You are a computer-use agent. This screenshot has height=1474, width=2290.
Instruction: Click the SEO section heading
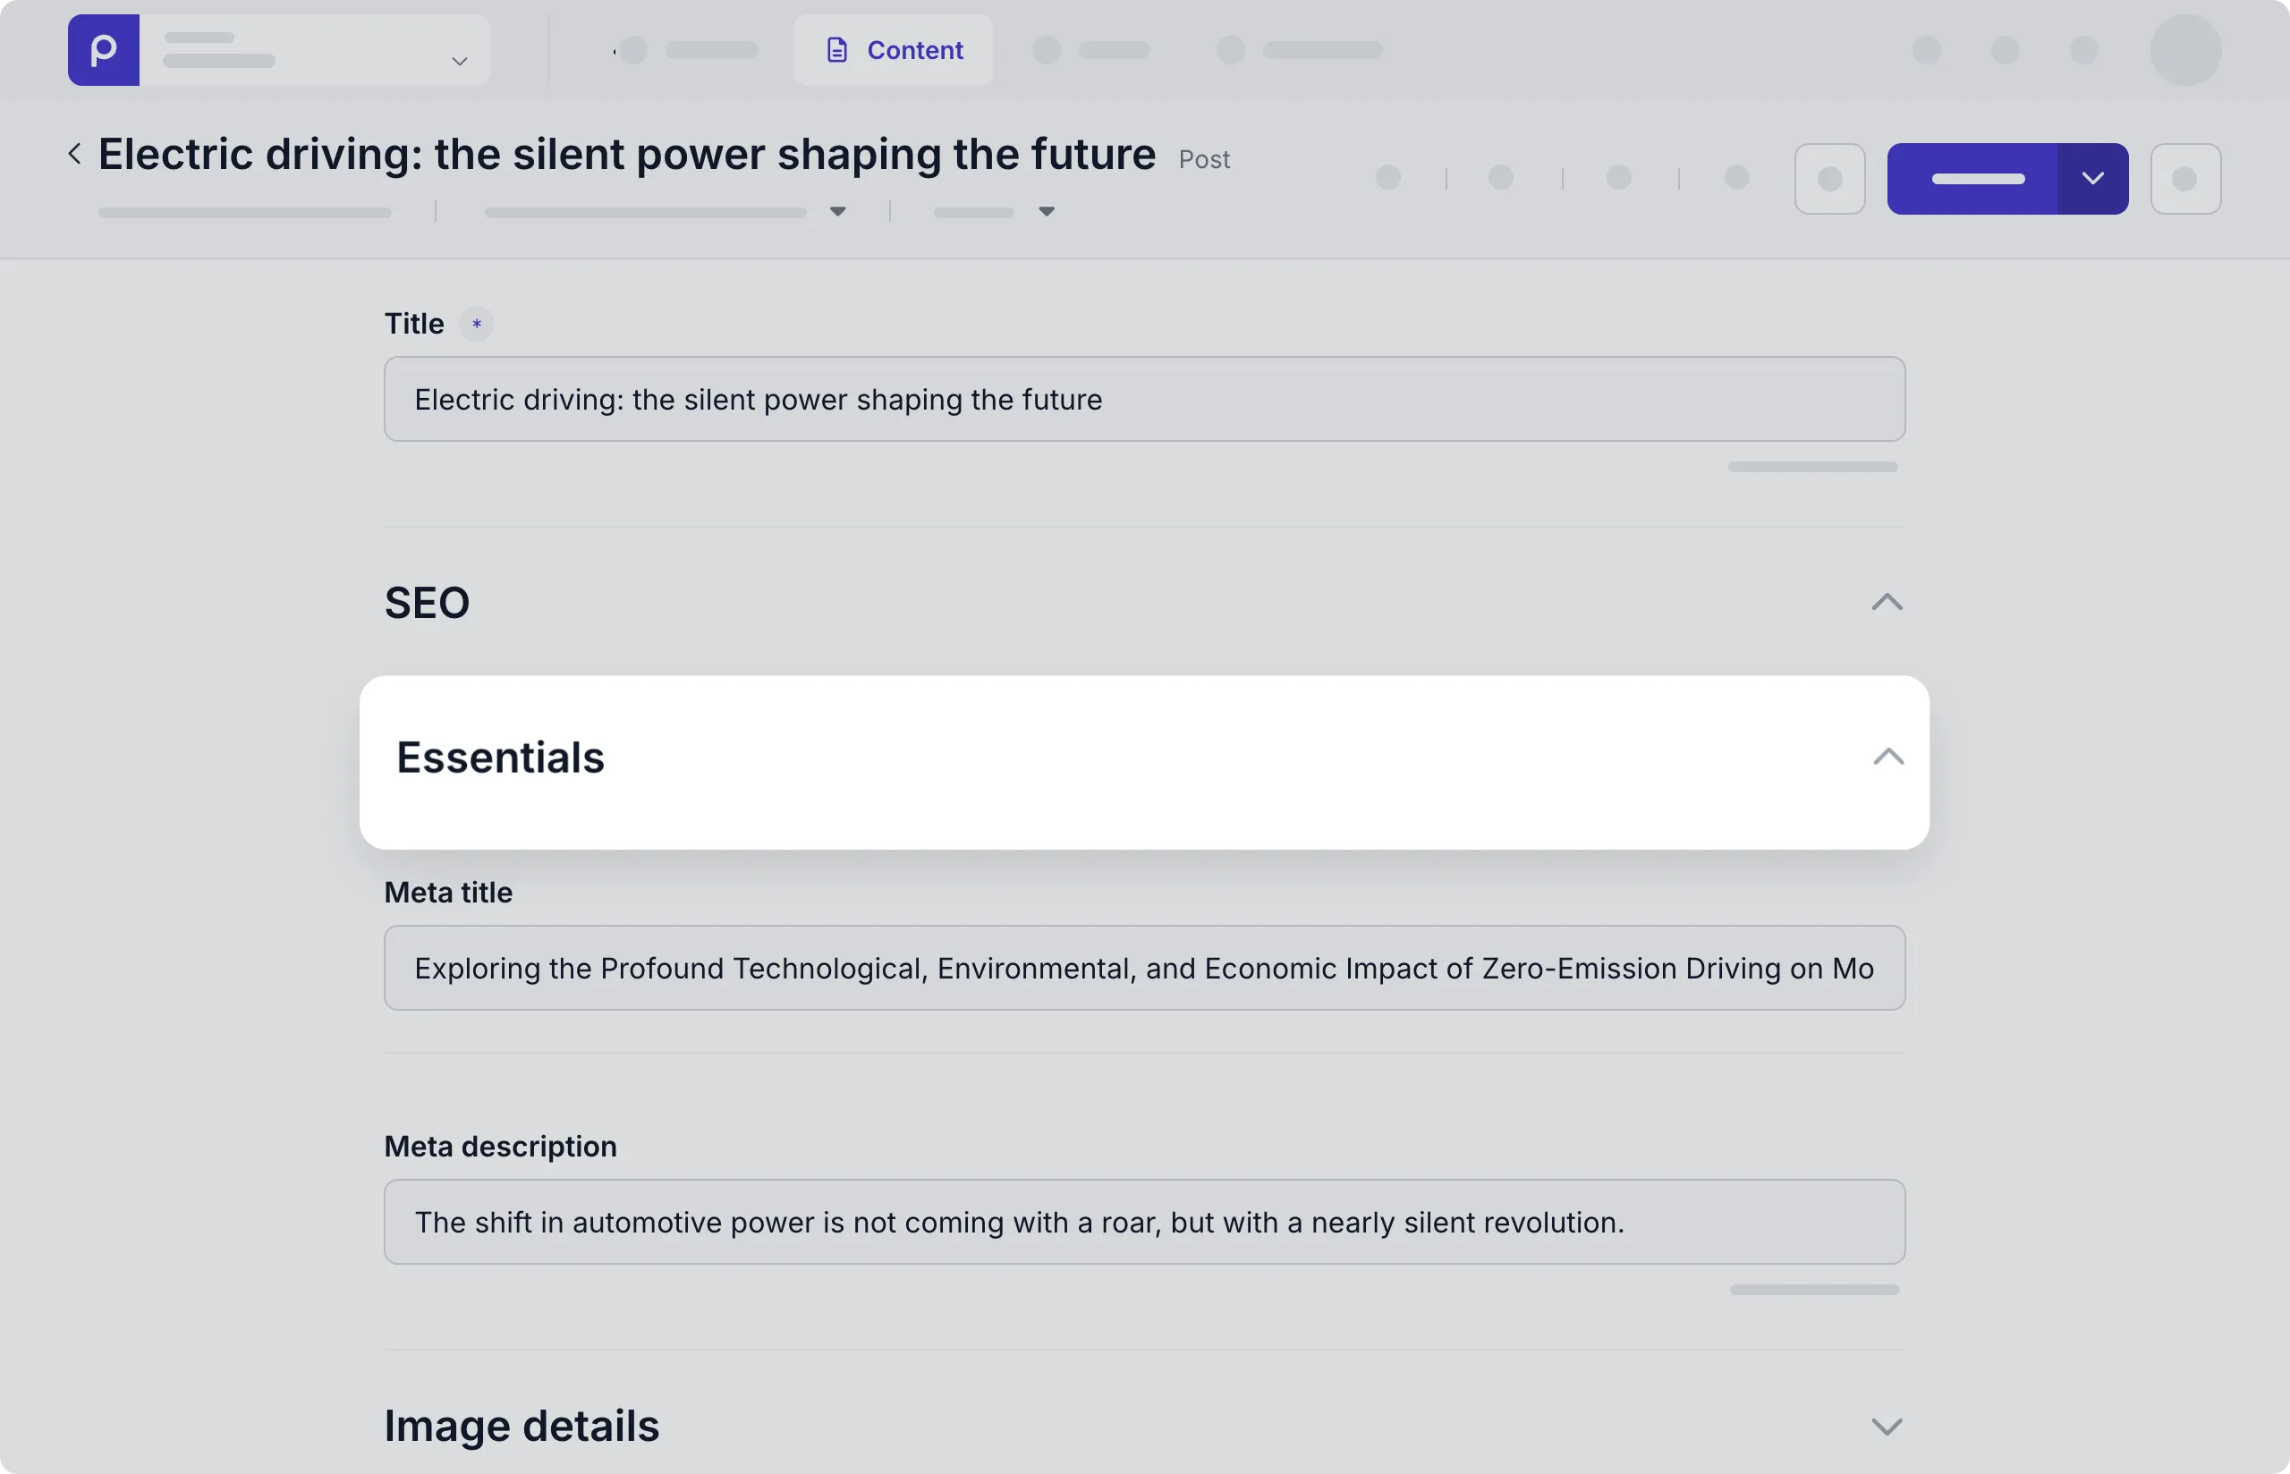(x=427, y=603)
